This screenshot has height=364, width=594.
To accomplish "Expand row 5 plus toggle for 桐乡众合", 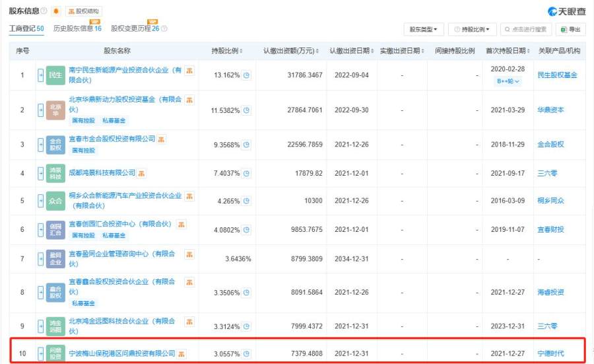I will click(x=40, y=201).
